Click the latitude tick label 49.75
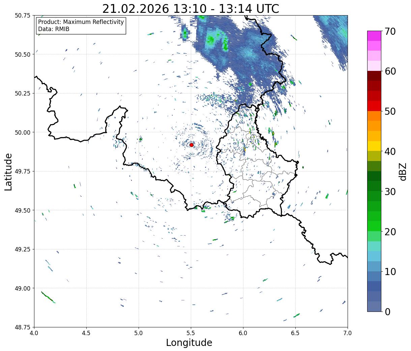Screen dimensions: 411x351 tap(23, 171)
